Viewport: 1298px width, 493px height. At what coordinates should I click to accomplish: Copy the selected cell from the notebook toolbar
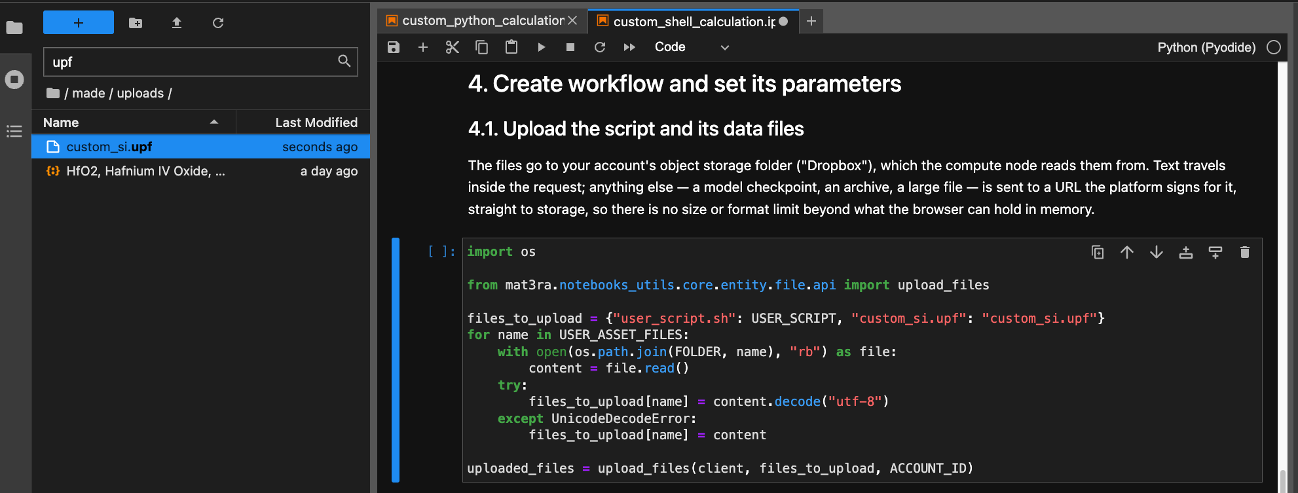(x=482, y=47)
